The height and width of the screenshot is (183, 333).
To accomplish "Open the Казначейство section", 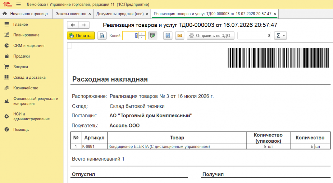I will (26, 88).
